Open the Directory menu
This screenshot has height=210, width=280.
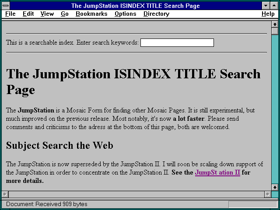(157, 14)
